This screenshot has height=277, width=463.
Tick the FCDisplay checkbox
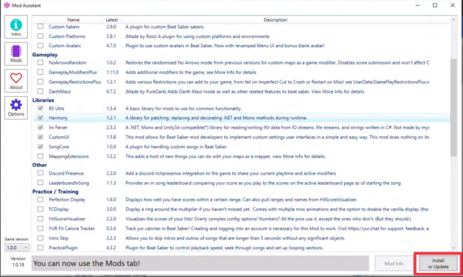[40, 209]
